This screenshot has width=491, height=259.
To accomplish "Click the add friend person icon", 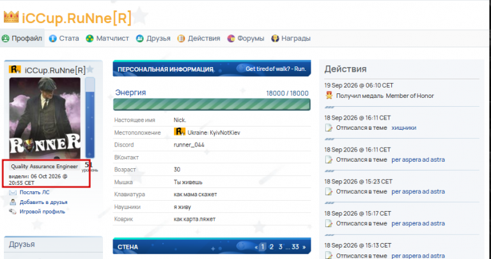I will pyautogui.click(x=13, y=202).
